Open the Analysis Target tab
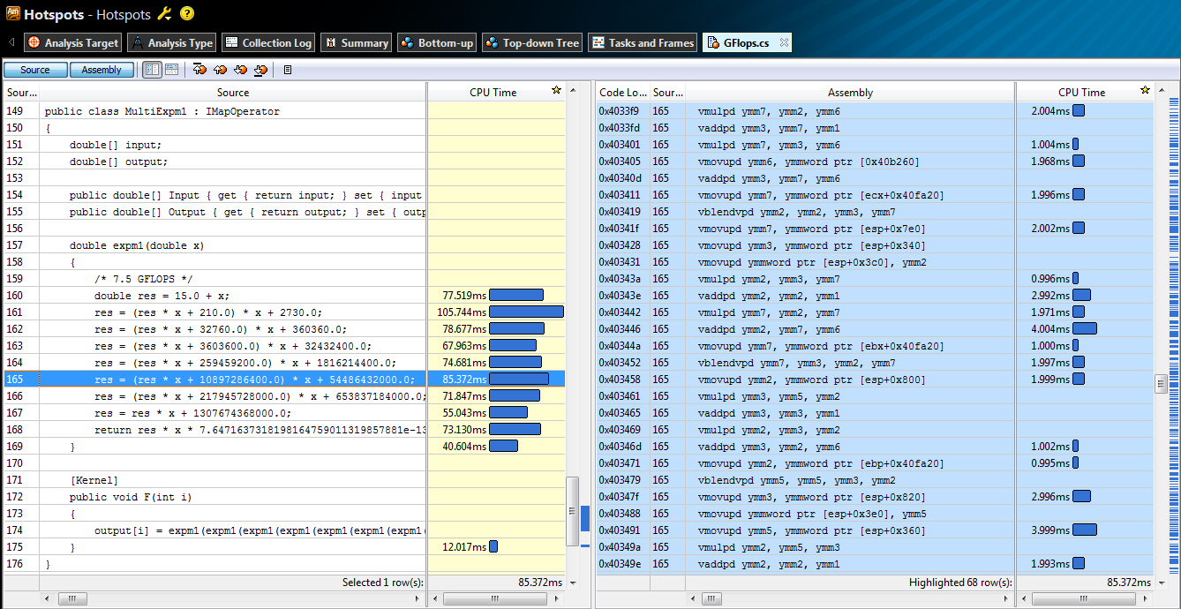This screenshot has width=1181, height=609. [73, 42]
